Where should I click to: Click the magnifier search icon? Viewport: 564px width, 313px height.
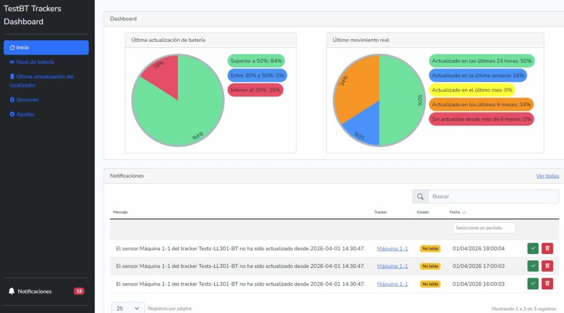(x=420, y=196)
